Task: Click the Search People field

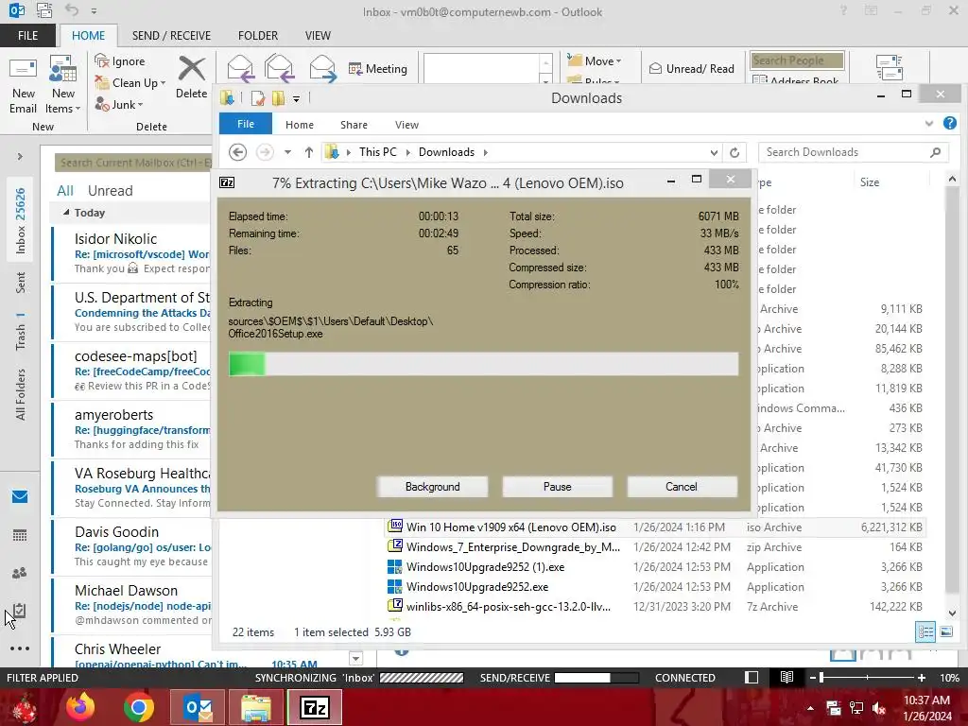Action: click(797, 60)
